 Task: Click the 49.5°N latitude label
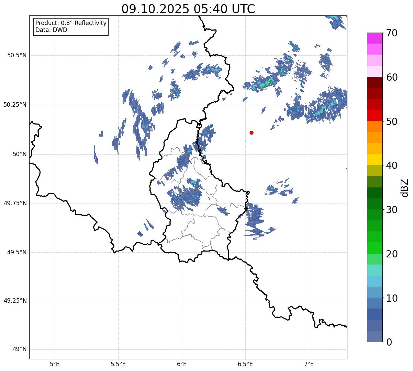[x=17, y=252]
